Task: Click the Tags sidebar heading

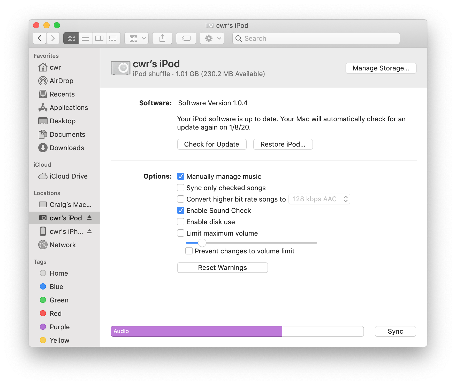Action: pyautogui.click(x=40, y=262)
